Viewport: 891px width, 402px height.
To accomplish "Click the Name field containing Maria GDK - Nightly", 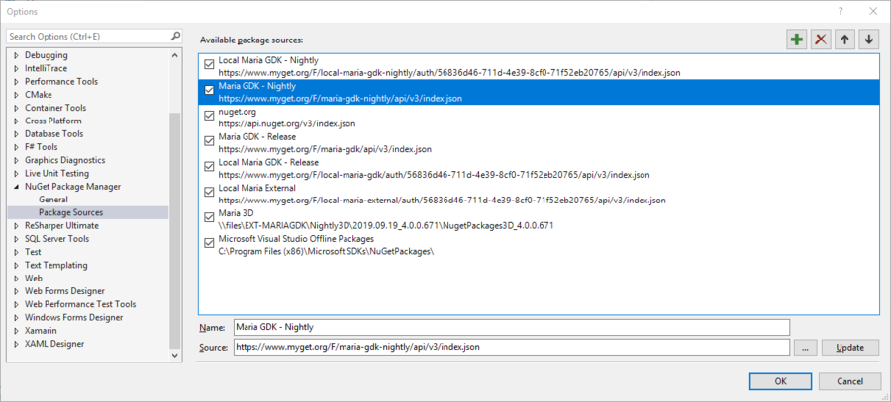I will [512, 327].
